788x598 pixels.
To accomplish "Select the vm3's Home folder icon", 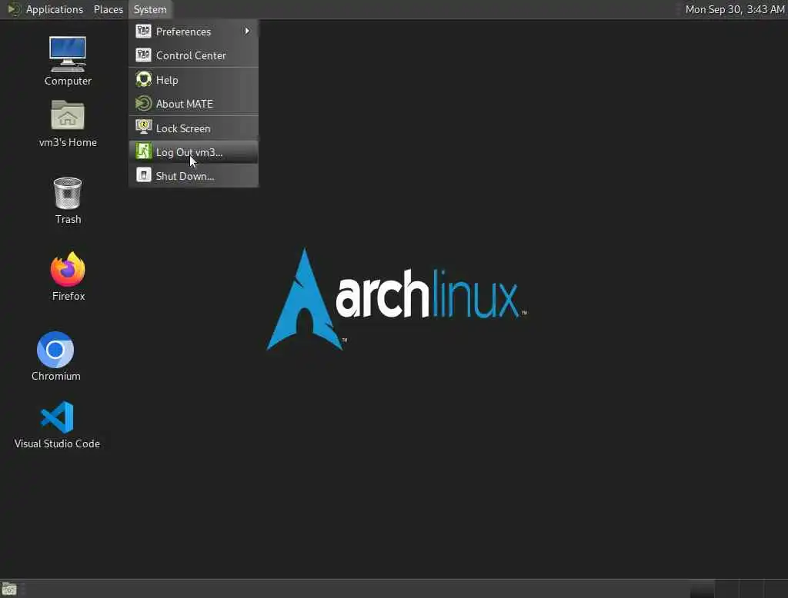I will tap(68, 123).
